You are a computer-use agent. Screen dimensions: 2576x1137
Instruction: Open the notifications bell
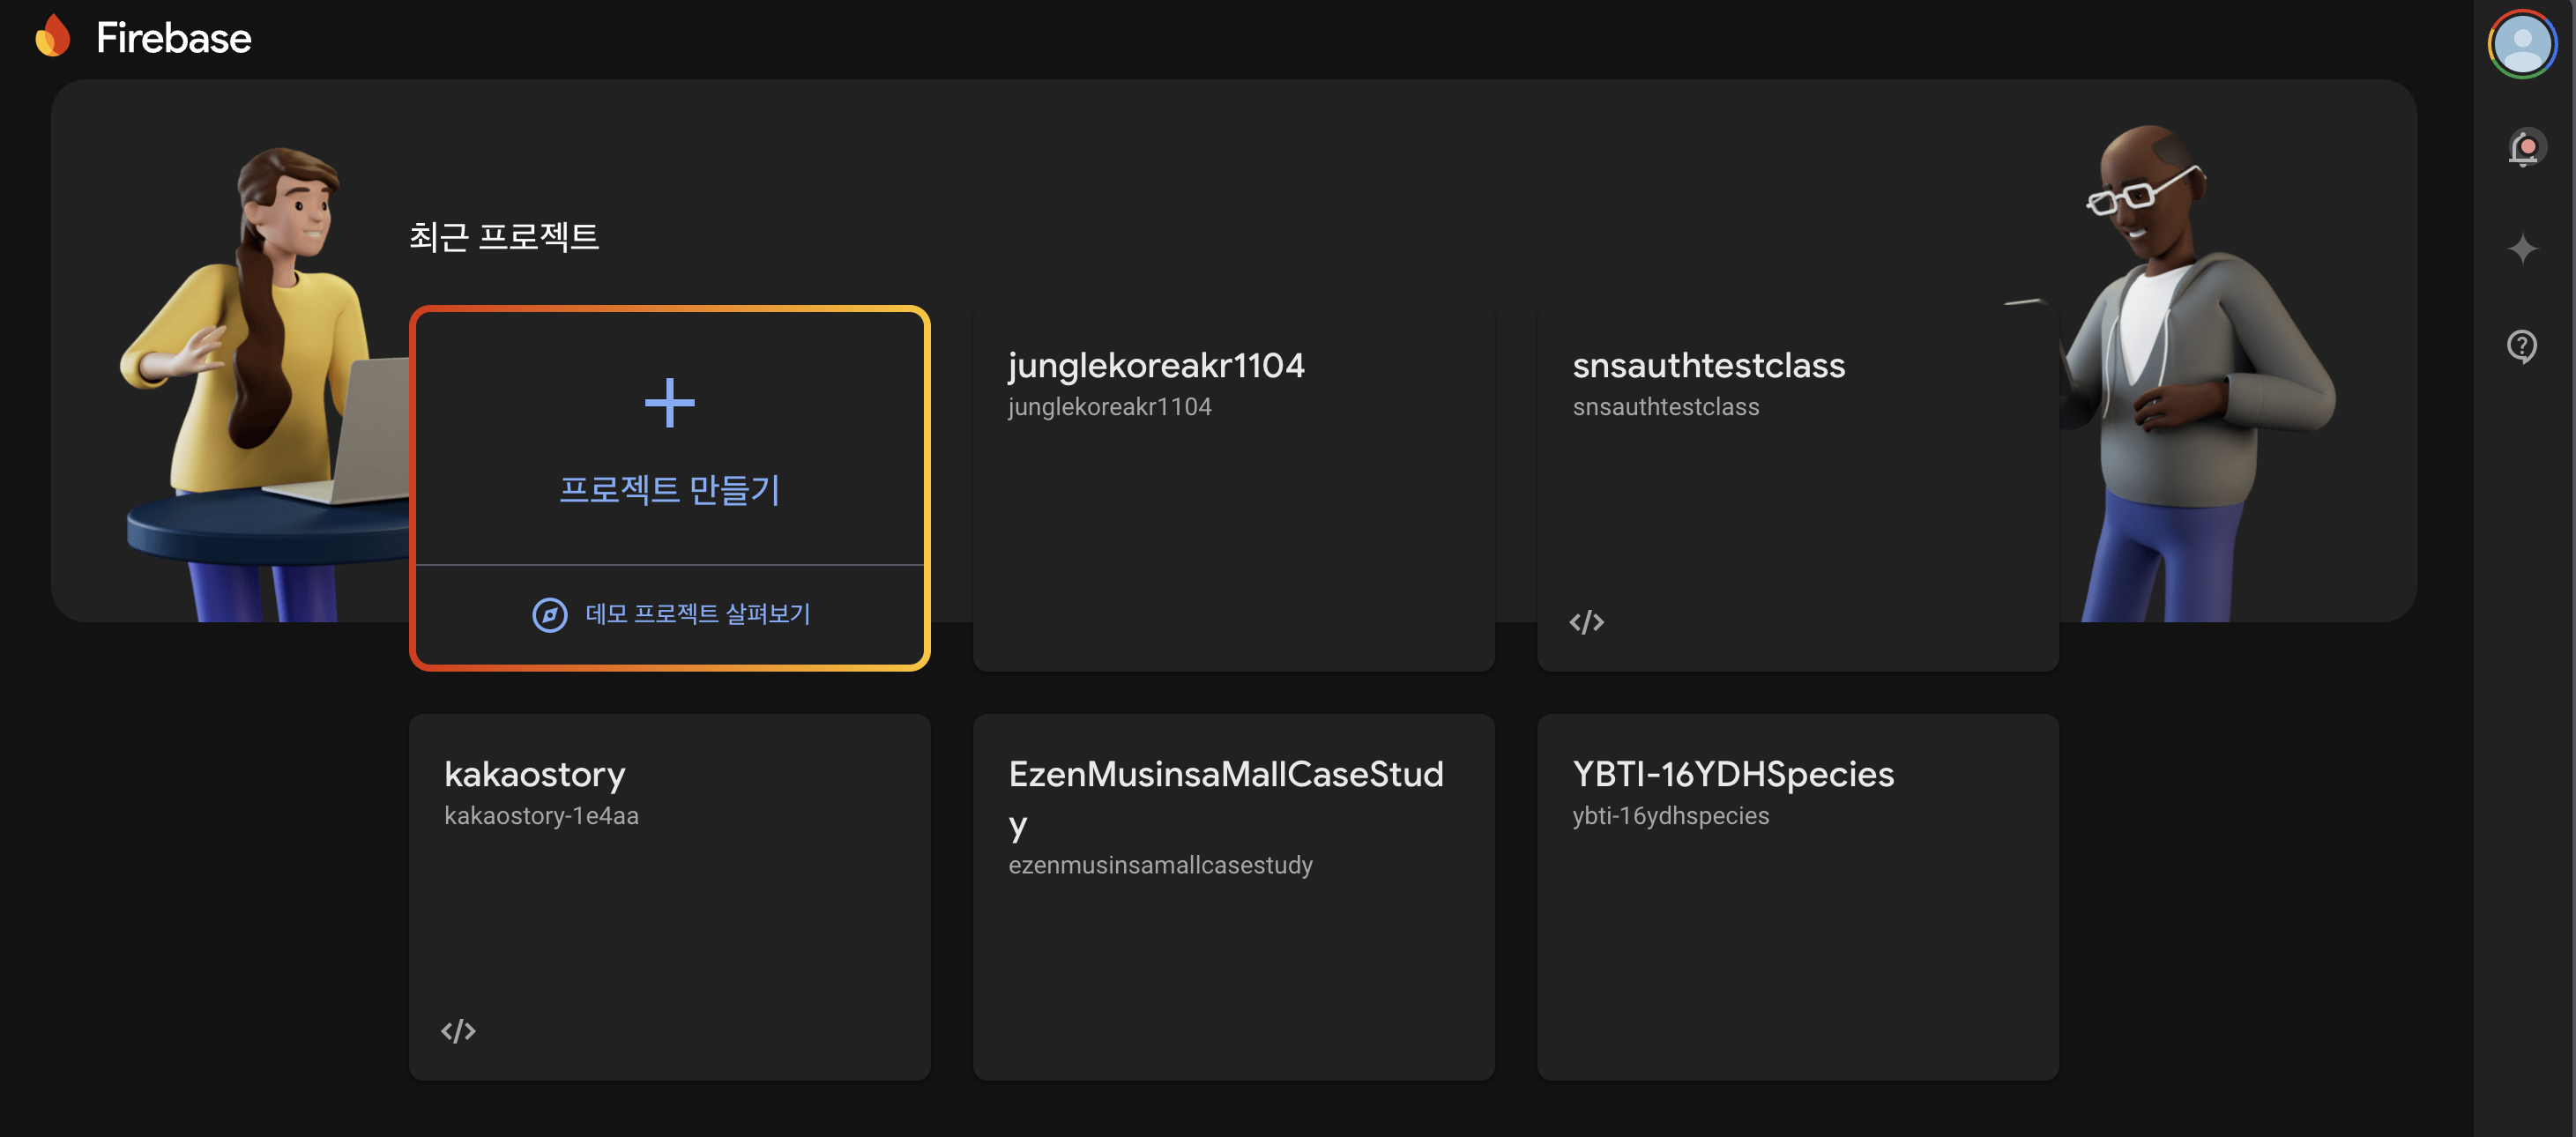click(2523, 148)
